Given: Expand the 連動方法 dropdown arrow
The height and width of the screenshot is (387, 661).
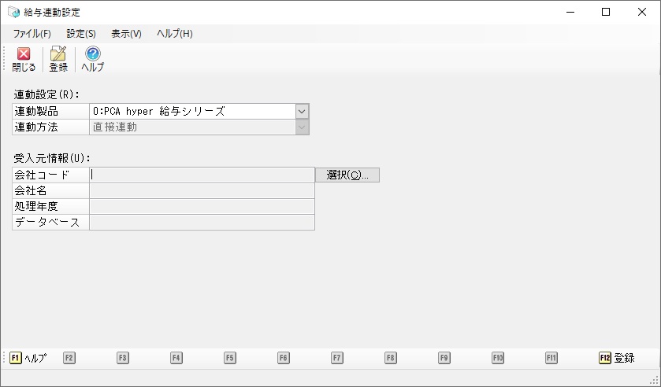Looking at the screenshot, I should 302,127.
